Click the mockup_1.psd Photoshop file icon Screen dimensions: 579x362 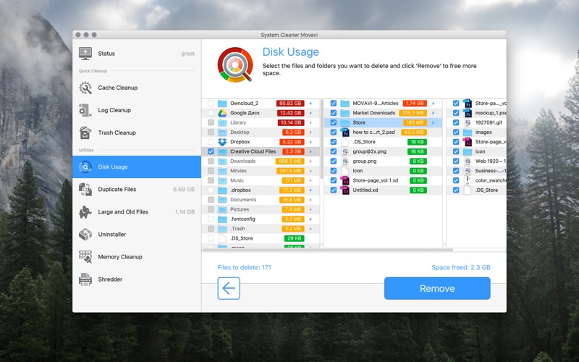(x=468, y=113)
